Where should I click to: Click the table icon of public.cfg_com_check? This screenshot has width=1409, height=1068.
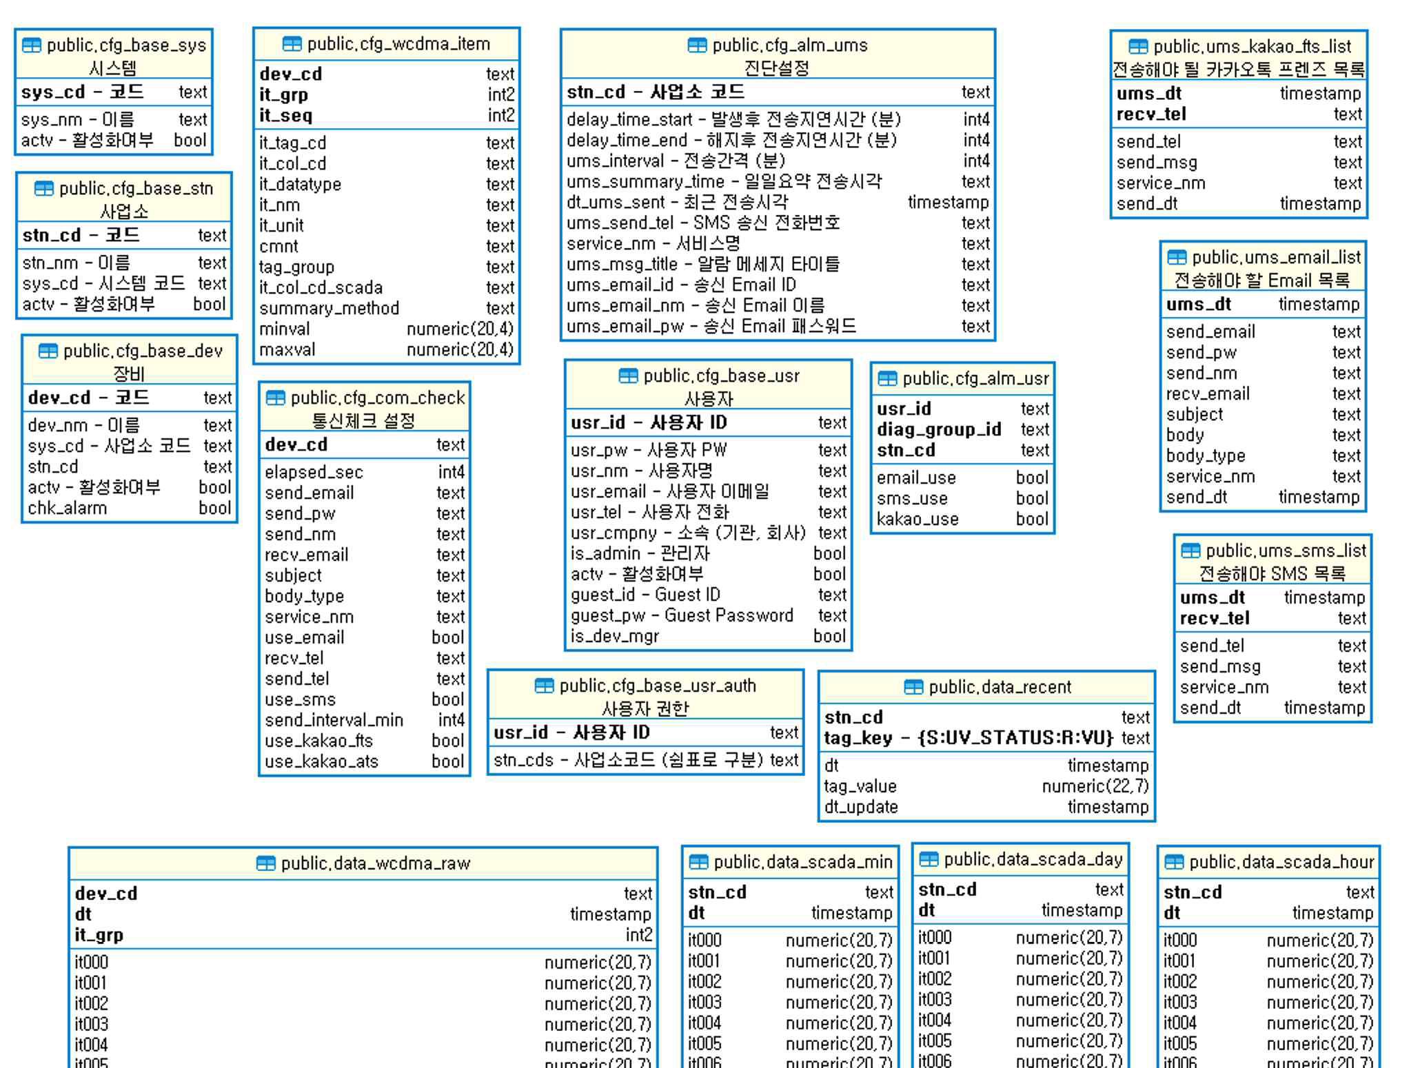point(276,398)
